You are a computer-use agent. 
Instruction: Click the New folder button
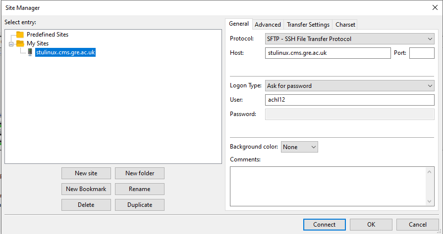pos(139,173)
